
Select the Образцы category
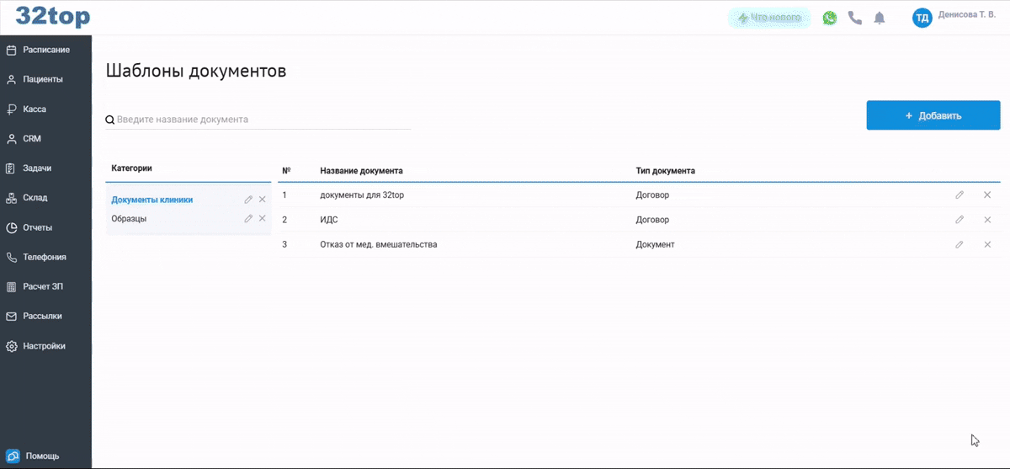[129, 219]
